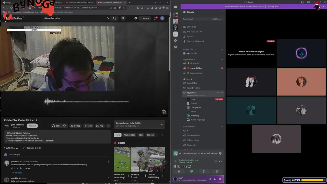Image resolution: width=327 pixels, height=184 pixels.
Task: Open YouTube notifications bell
Action: pyautogui.click(x=155, y=18)
